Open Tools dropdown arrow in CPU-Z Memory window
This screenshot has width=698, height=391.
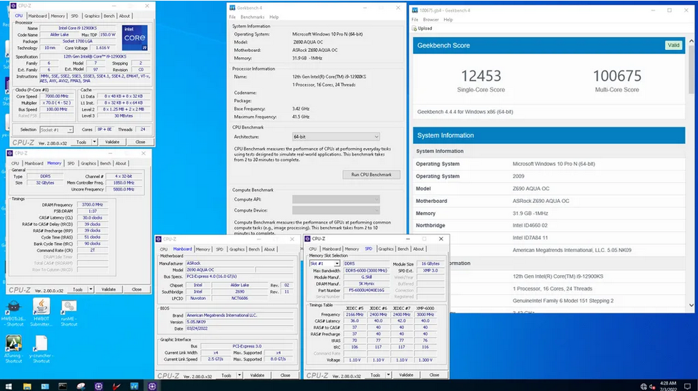tap(91, 289)
